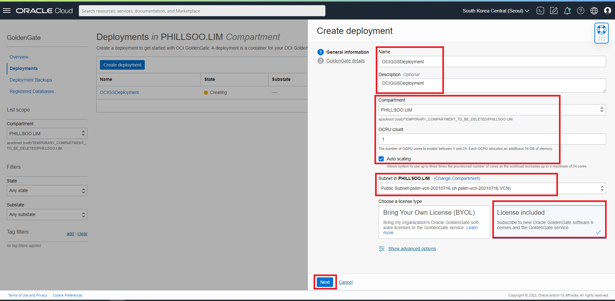Open Registered Databases page

(x=32, y=91)
